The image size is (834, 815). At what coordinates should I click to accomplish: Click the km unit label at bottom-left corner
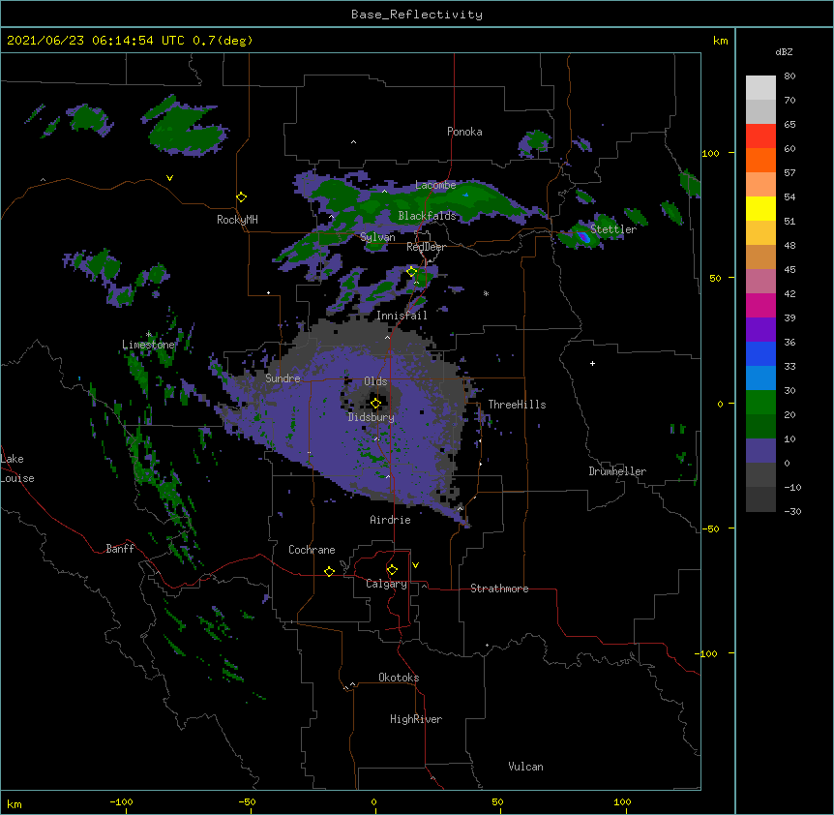(x=15, y=804)
